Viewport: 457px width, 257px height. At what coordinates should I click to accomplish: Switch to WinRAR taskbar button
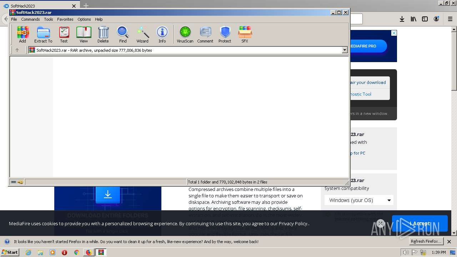[101, 252]
